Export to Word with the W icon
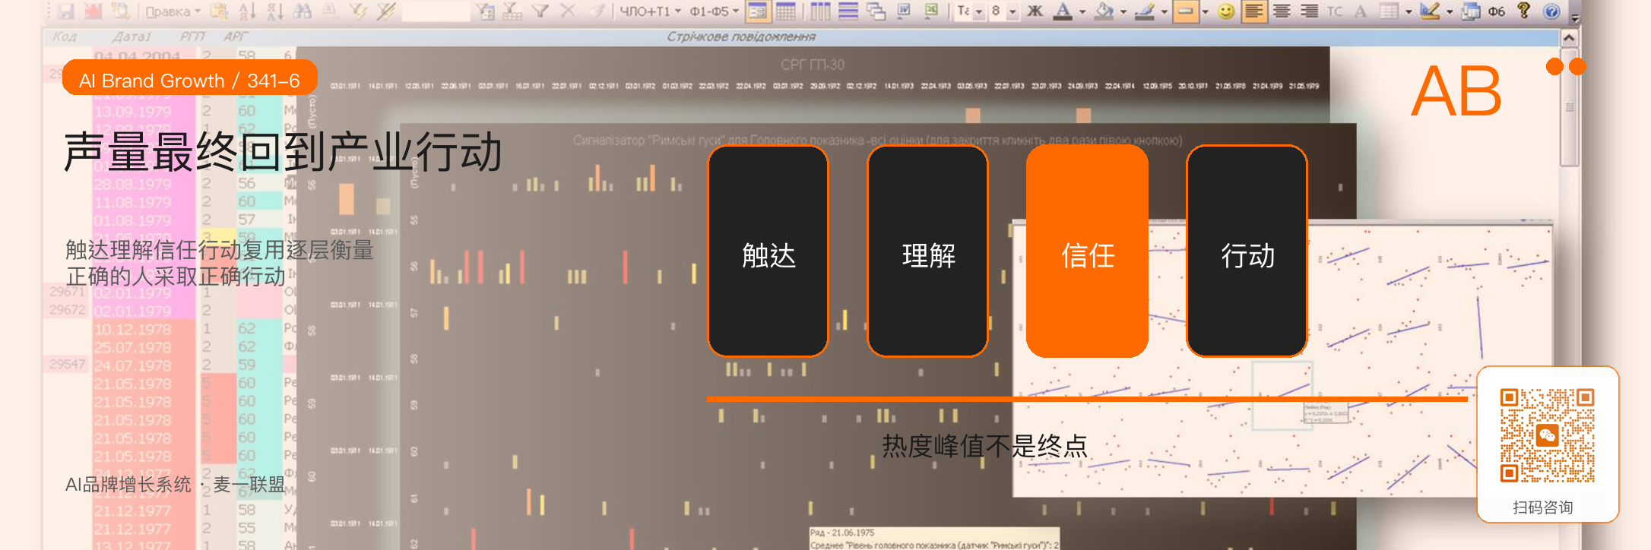Image resolution: width=1651 pixels, height=550 pixels. 905,11
